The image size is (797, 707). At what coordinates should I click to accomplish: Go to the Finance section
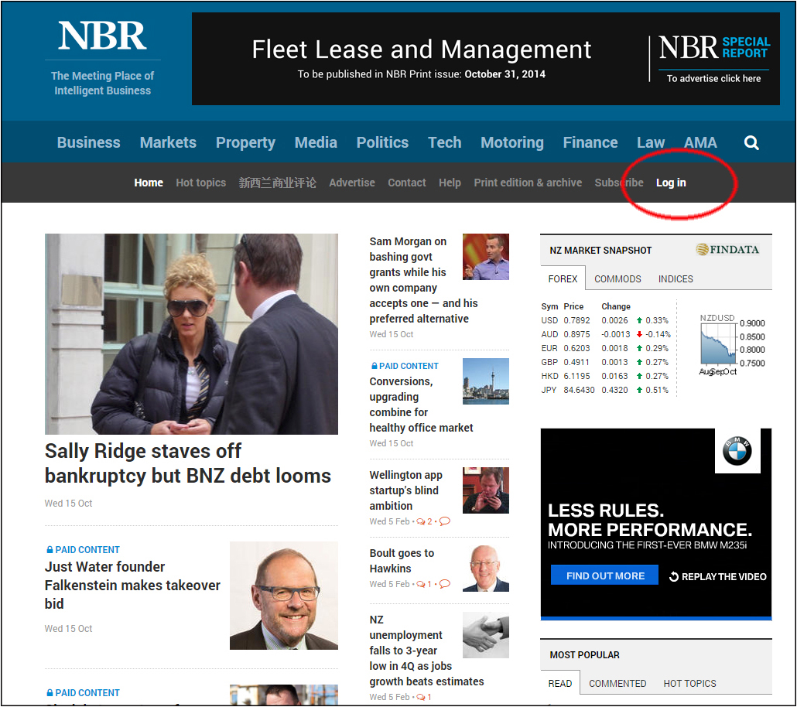pos(590,143)
